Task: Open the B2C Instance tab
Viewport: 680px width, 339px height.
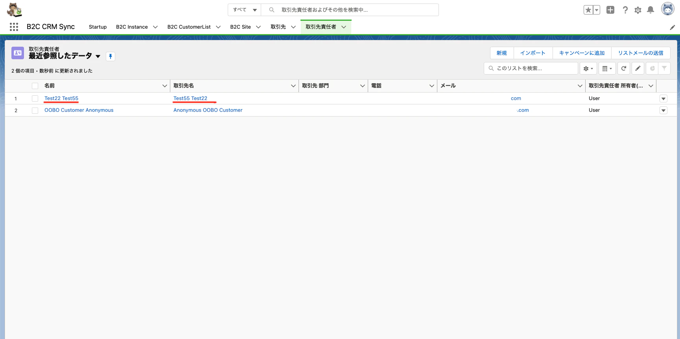Action: point(132,27)
